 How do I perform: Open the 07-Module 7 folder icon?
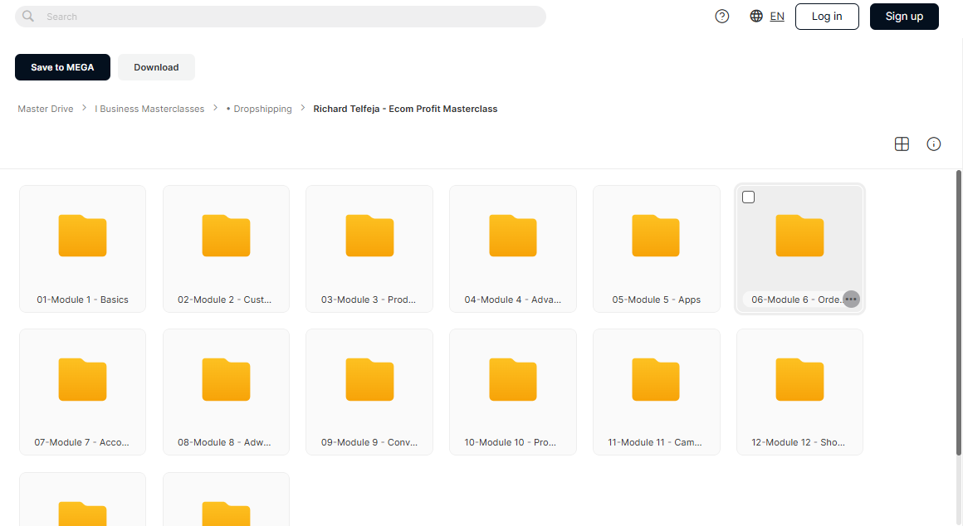[82, 379]
